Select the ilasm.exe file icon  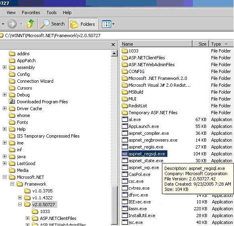125,209
